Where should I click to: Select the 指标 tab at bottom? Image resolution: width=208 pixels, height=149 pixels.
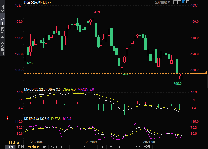pos(10,147)
